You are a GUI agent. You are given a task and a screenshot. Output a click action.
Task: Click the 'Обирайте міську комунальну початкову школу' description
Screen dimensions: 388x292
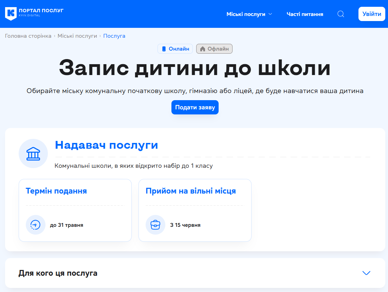pyautogui.click(x=195, y=91)
